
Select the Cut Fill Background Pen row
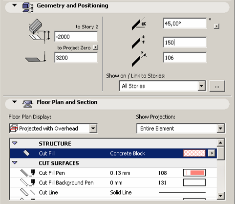pyautogui.click(x=113, y=182)
